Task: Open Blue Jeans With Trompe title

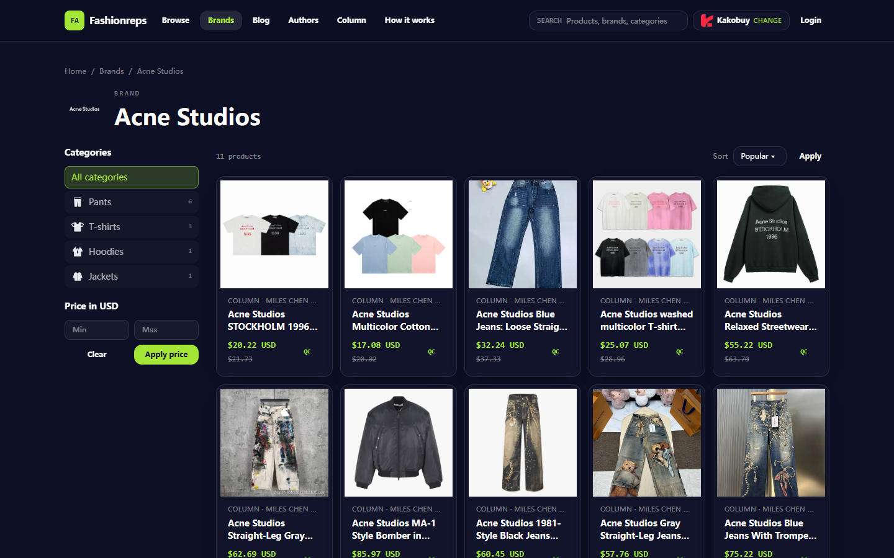Action: pyautogui.click(x=770, y=529)
